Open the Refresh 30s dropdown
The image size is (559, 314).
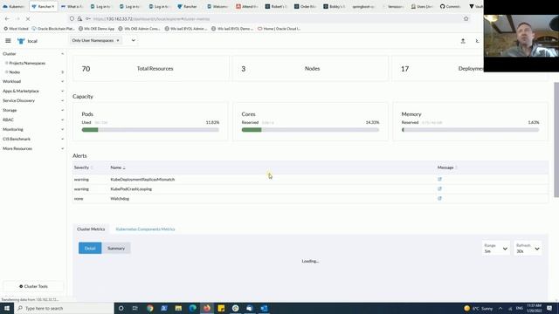(528, 248)
